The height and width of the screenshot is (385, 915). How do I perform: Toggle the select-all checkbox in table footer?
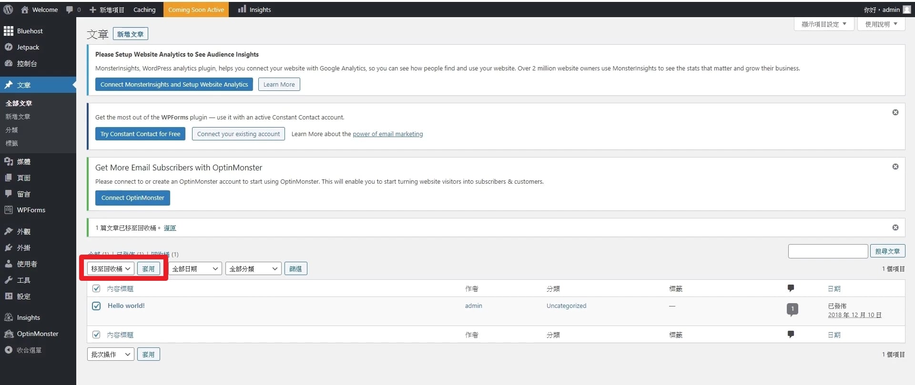point(96,335)
